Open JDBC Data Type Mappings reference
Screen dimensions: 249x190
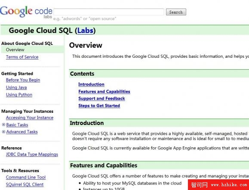coord(32,154)
